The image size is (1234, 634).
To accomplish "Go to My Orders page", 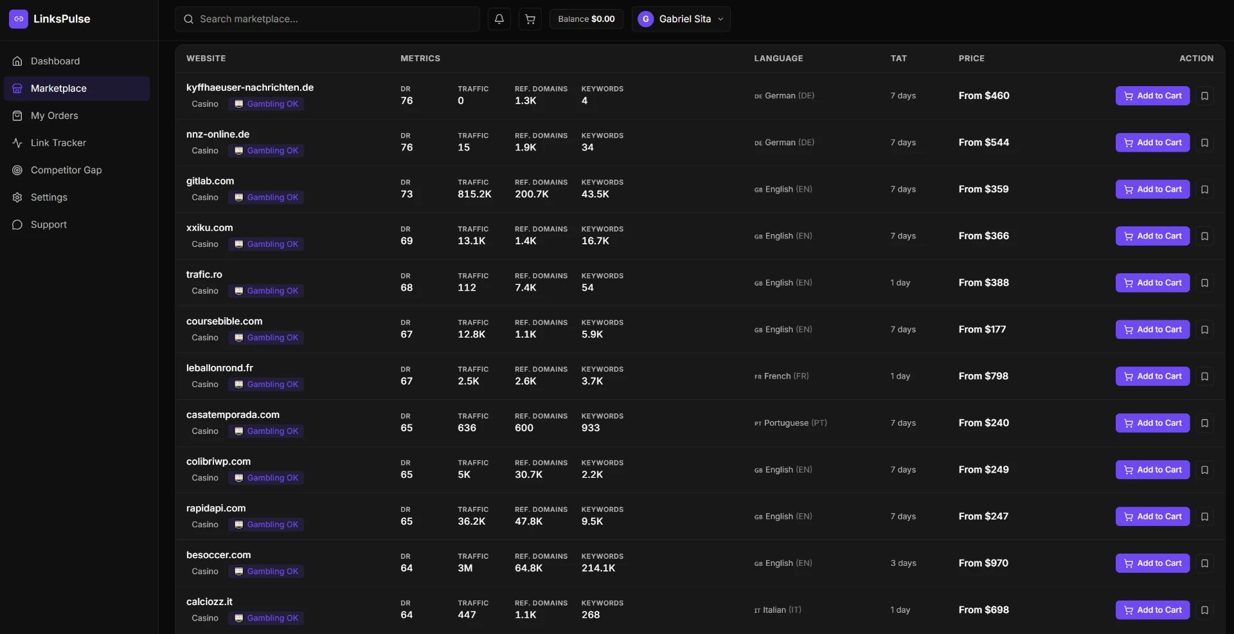I will 77,116.
